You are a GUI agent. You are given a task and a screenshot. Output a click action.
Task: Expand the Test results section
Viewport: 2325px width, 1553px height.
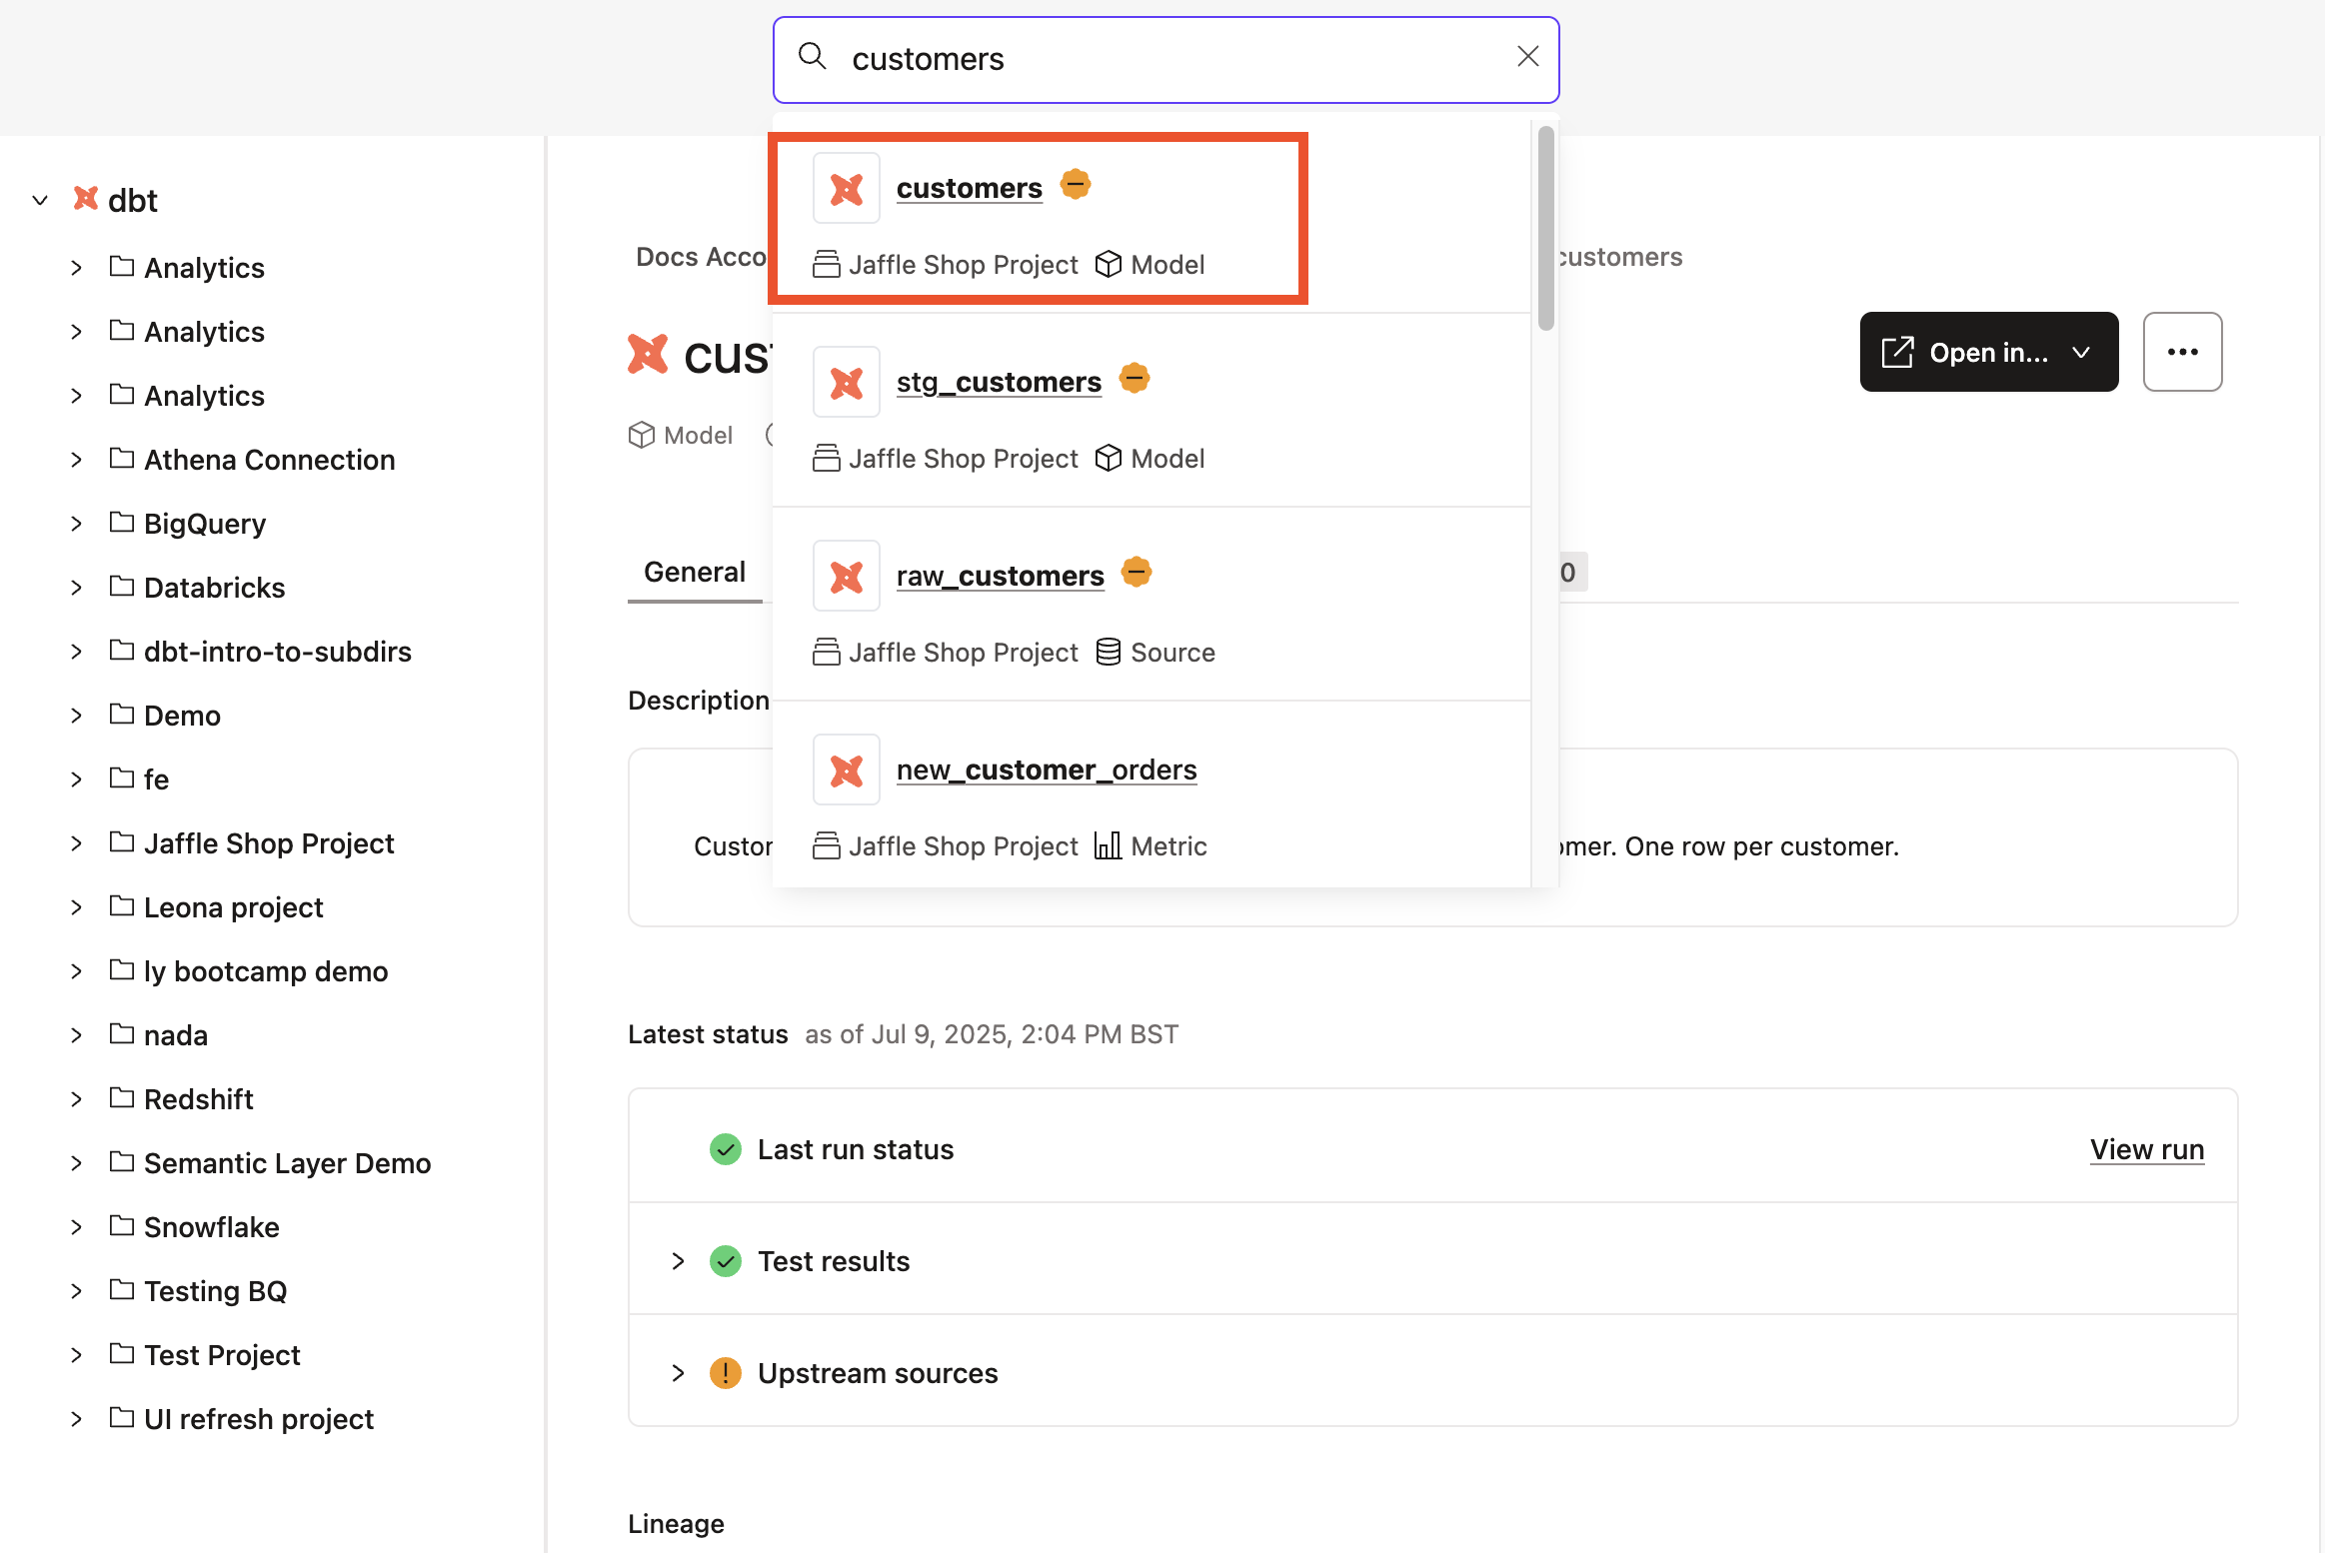coord(678,1260)
